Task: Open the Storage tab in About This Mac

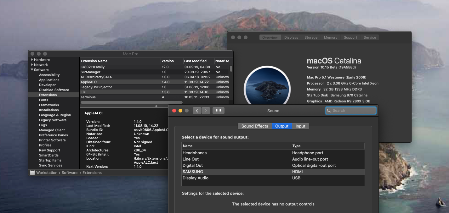Action: (311, 37)
